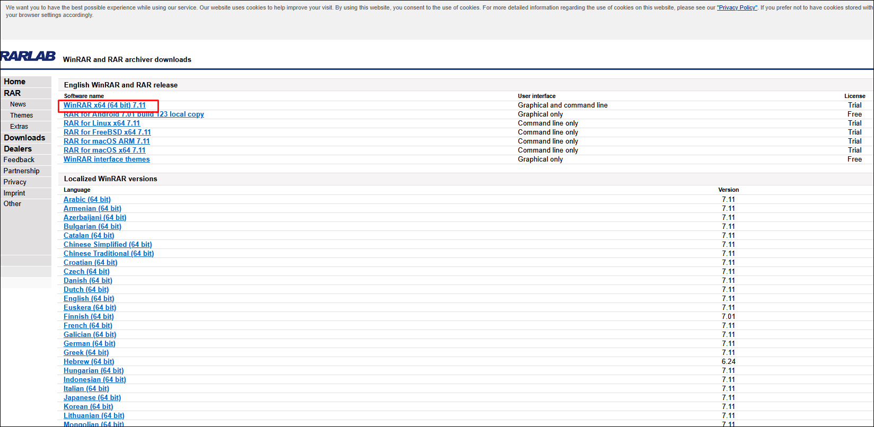Download the Azerbaijani (64 bit) version
Screen dimensions: 874x427
pos(95,218)
